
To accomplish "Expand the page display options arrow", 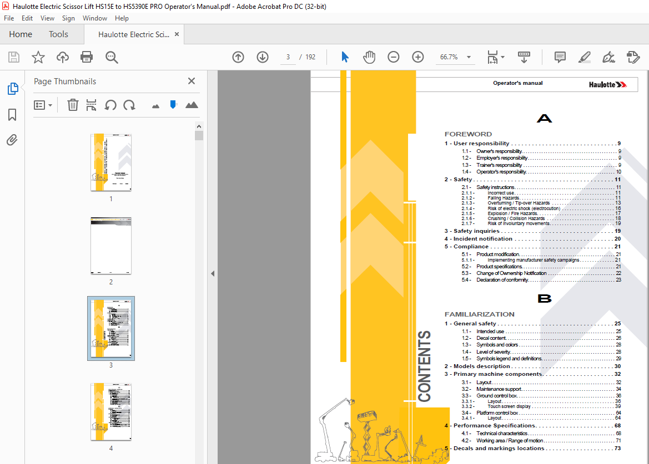I will click(503, 57).
